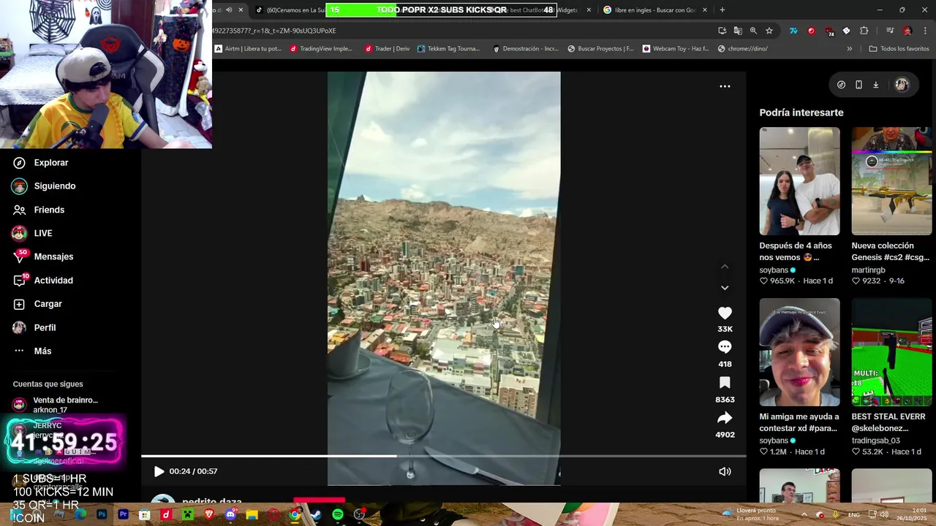Viewport: 936px width, 526px height.
Task: Mute the video with the speaker icon
Action: coord(725,471)
